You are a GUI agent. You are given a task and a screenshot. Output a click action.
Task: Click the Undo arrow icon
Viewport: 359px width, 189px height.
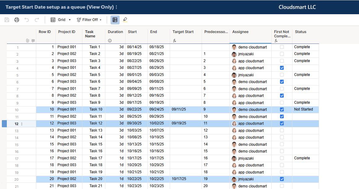click(x=27, y=20)
